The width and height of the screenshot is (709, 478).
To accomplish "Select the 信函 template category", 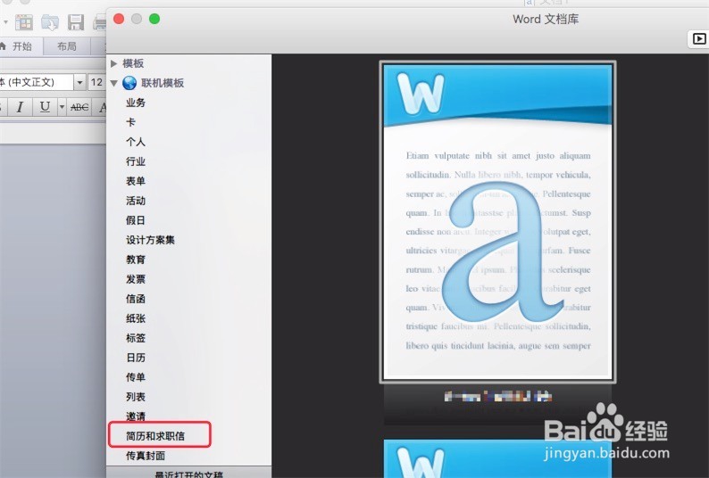I will [x=136, y=299].
